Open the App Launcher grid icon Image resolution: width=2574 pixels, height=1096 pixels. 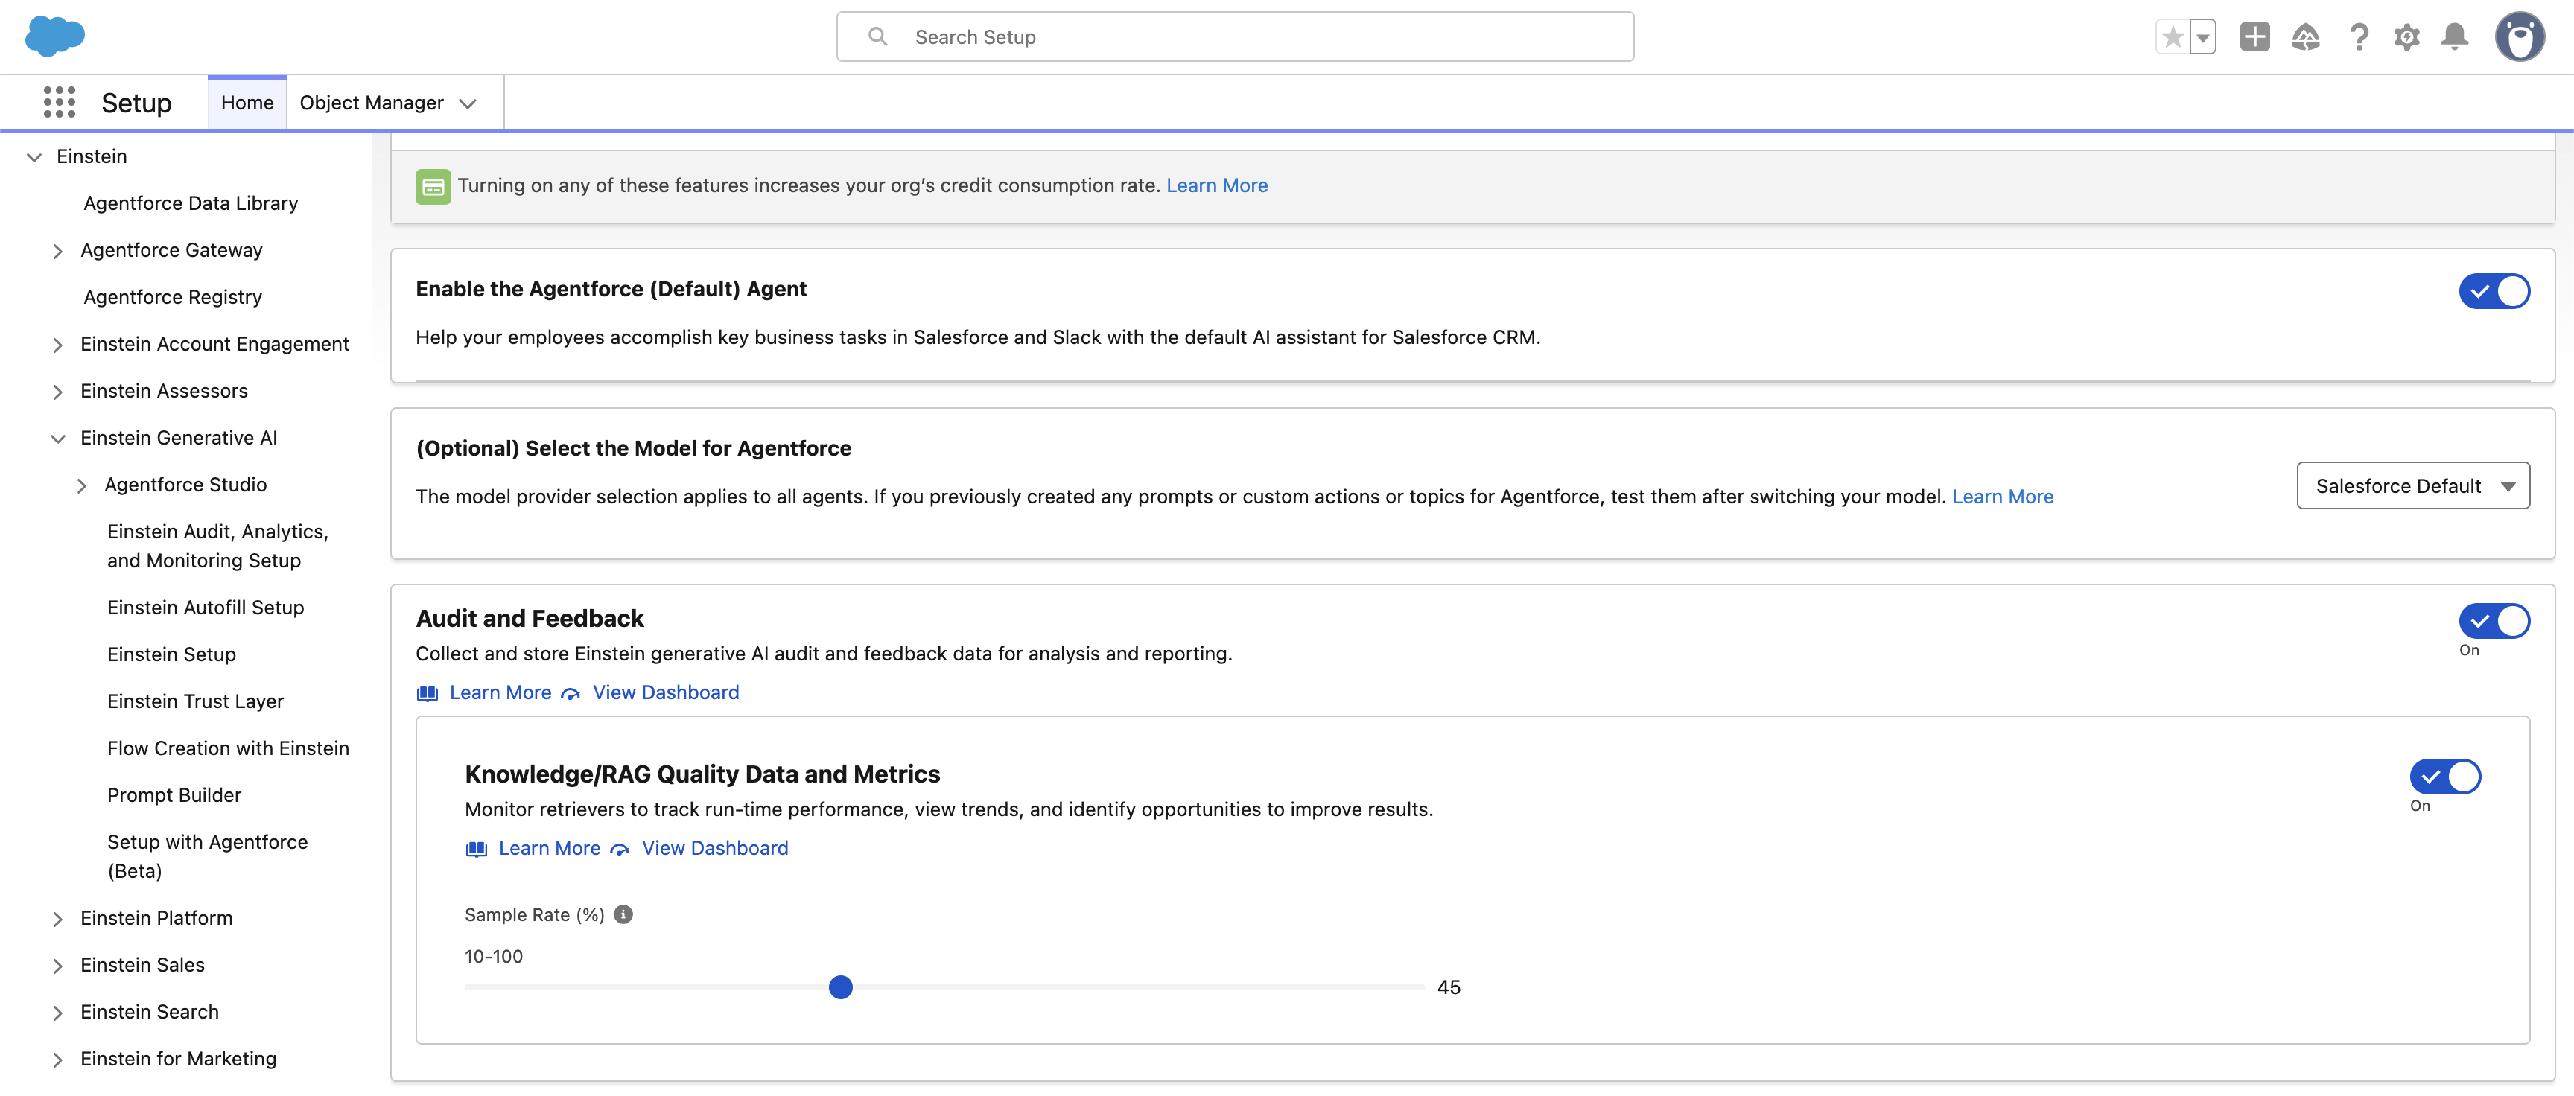pyautogui.click(x=59, y=102)
